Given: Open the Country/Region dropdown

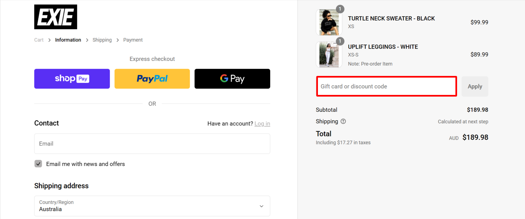Looking at the screenshot, I should click(x=152, y=206).
